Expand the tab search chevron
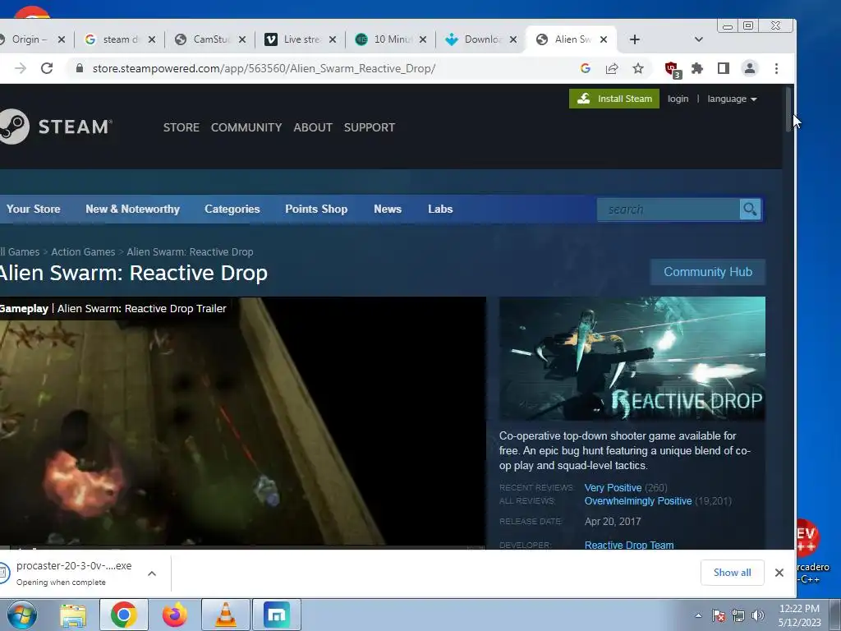The image size is (841, 631). (698, 39)
